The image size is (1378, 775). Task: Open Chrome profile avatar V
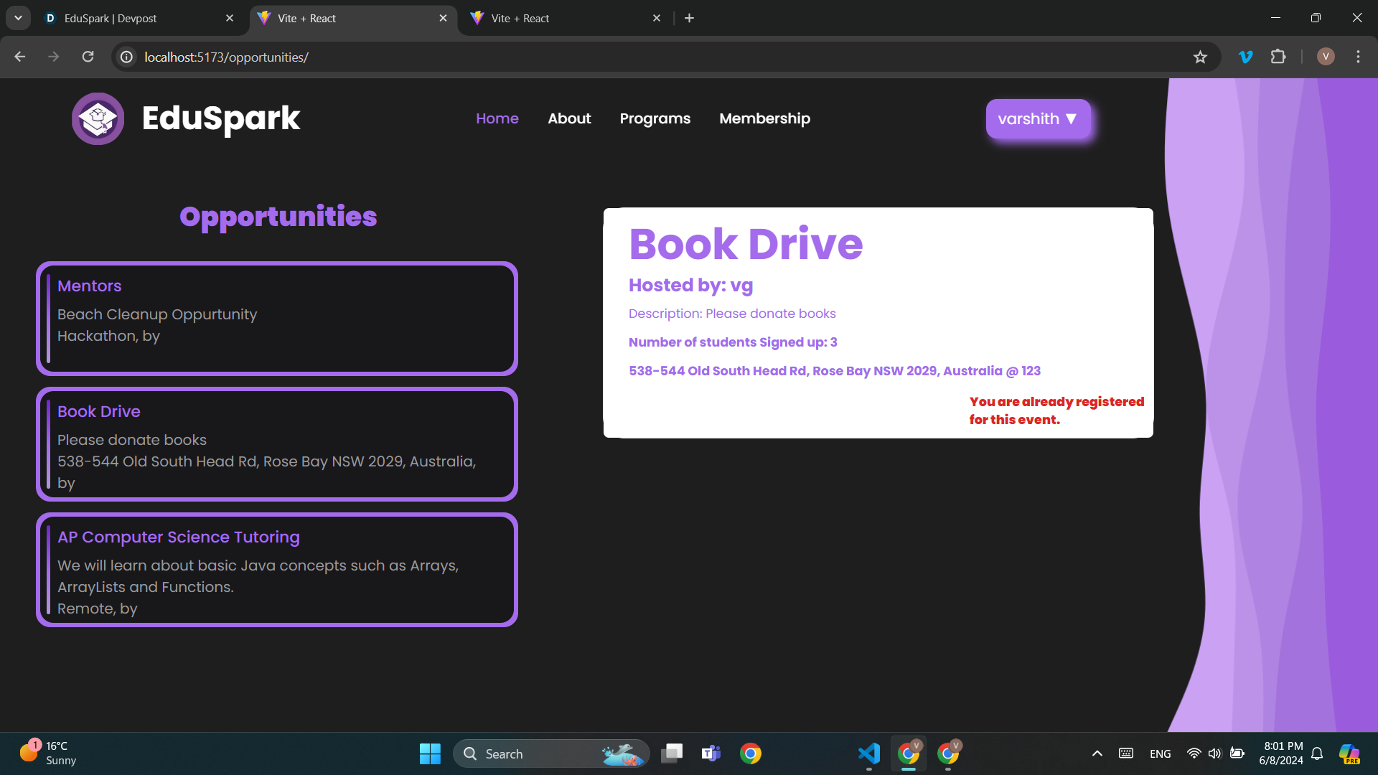click(1326, 57)
